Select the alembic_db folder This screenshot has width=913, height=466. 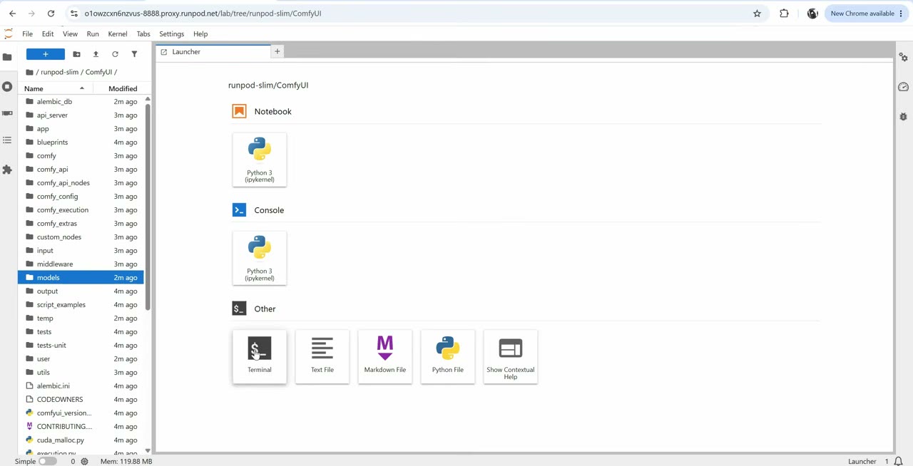81,101
